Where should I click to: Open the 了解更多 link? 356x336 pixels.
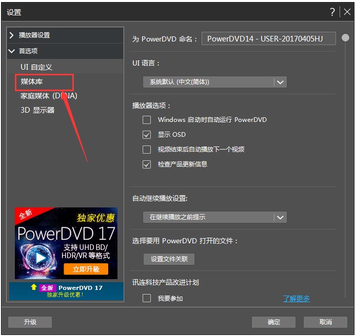click(296, 299)
